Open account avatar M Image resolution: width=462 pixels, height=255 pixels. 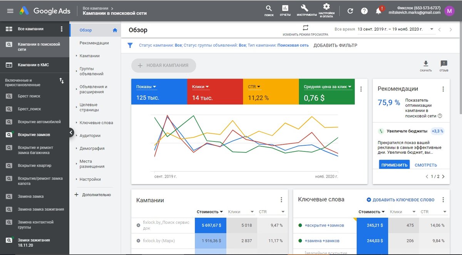tap(449, 10)
